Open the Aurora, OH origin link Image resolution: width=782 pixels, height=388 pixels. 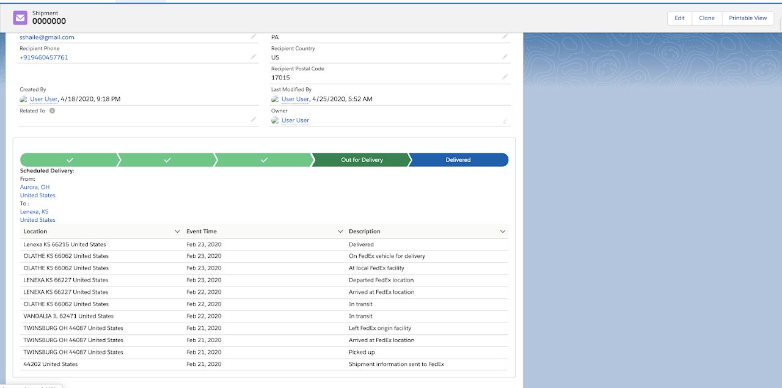tap(34, 187)
